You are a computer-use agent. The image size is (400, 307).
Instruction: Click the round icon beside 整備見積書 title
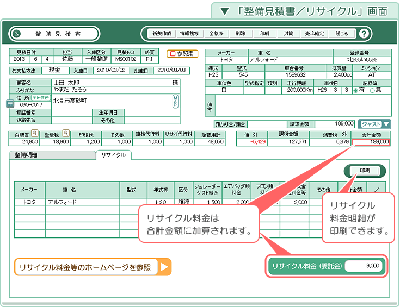click(x=17, y=34)
